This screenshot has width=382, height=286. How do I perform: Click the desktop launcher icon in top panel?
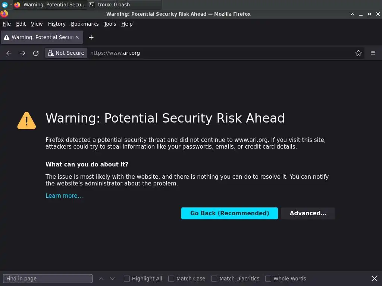4,4
